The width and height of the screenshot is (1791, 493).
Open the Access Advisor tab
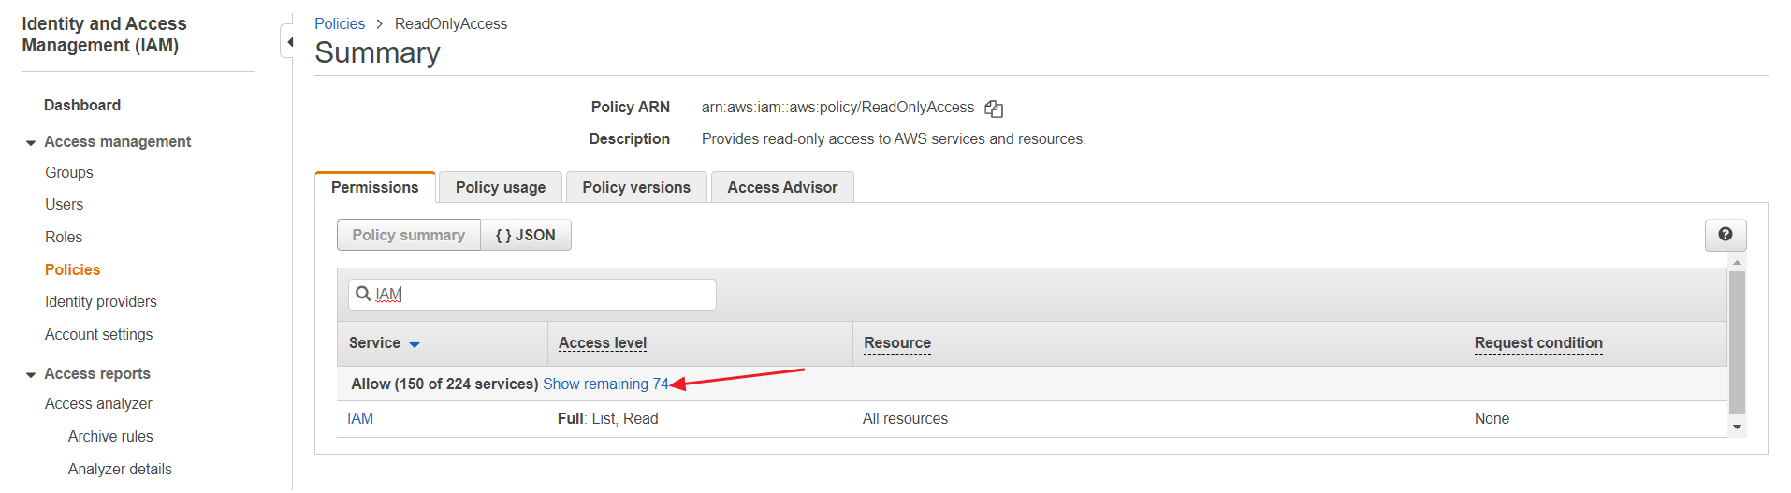(x=781, y=187)
